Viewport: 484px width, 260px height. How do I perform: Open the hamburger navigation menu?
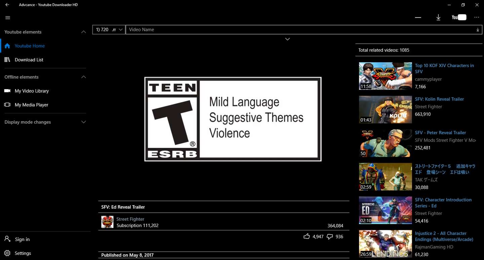8,18
